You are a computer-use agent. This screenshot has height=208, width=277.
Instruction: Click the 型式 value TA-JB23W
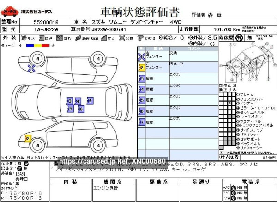46,30
